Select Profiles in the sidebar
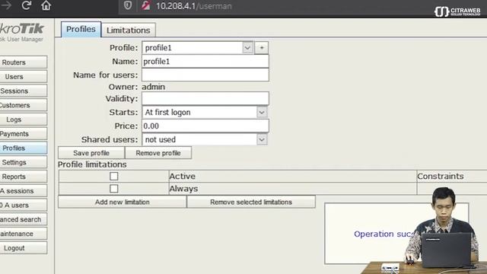 24,148
